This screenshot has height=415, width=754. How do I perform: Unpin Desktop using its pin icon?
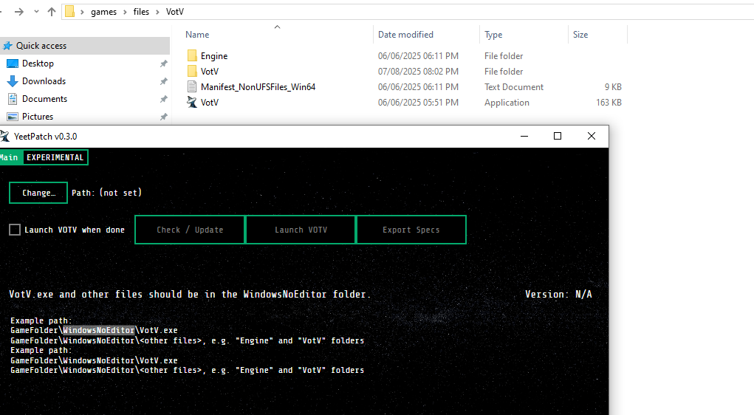pyautogui.click(x=163, y=64)
